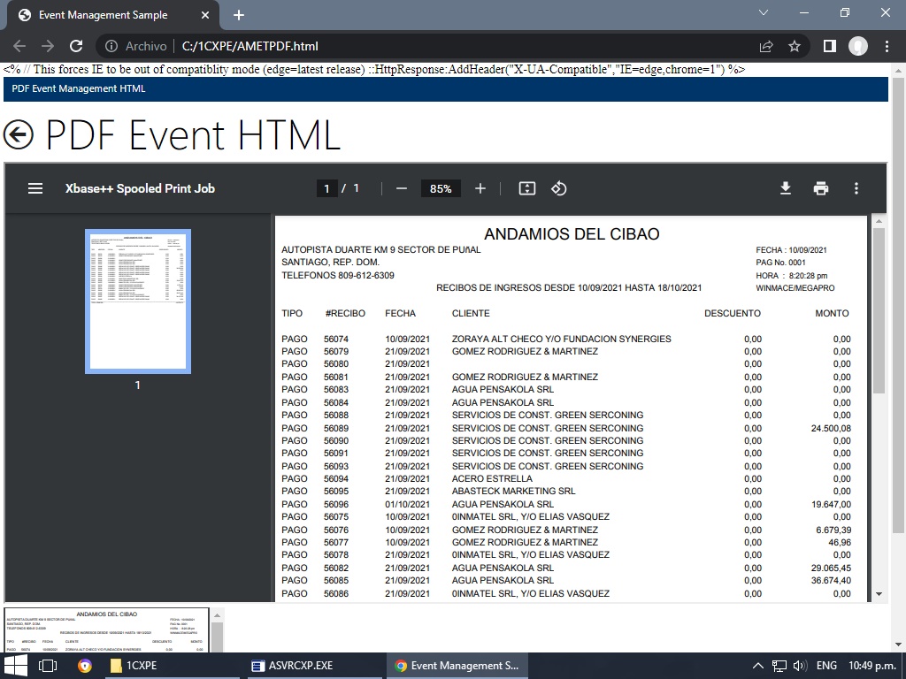The width and height of the screenshot is (906, 679).
Task: Open clock showing 10:49 p.m.
Action: click(x=872, y=666)
